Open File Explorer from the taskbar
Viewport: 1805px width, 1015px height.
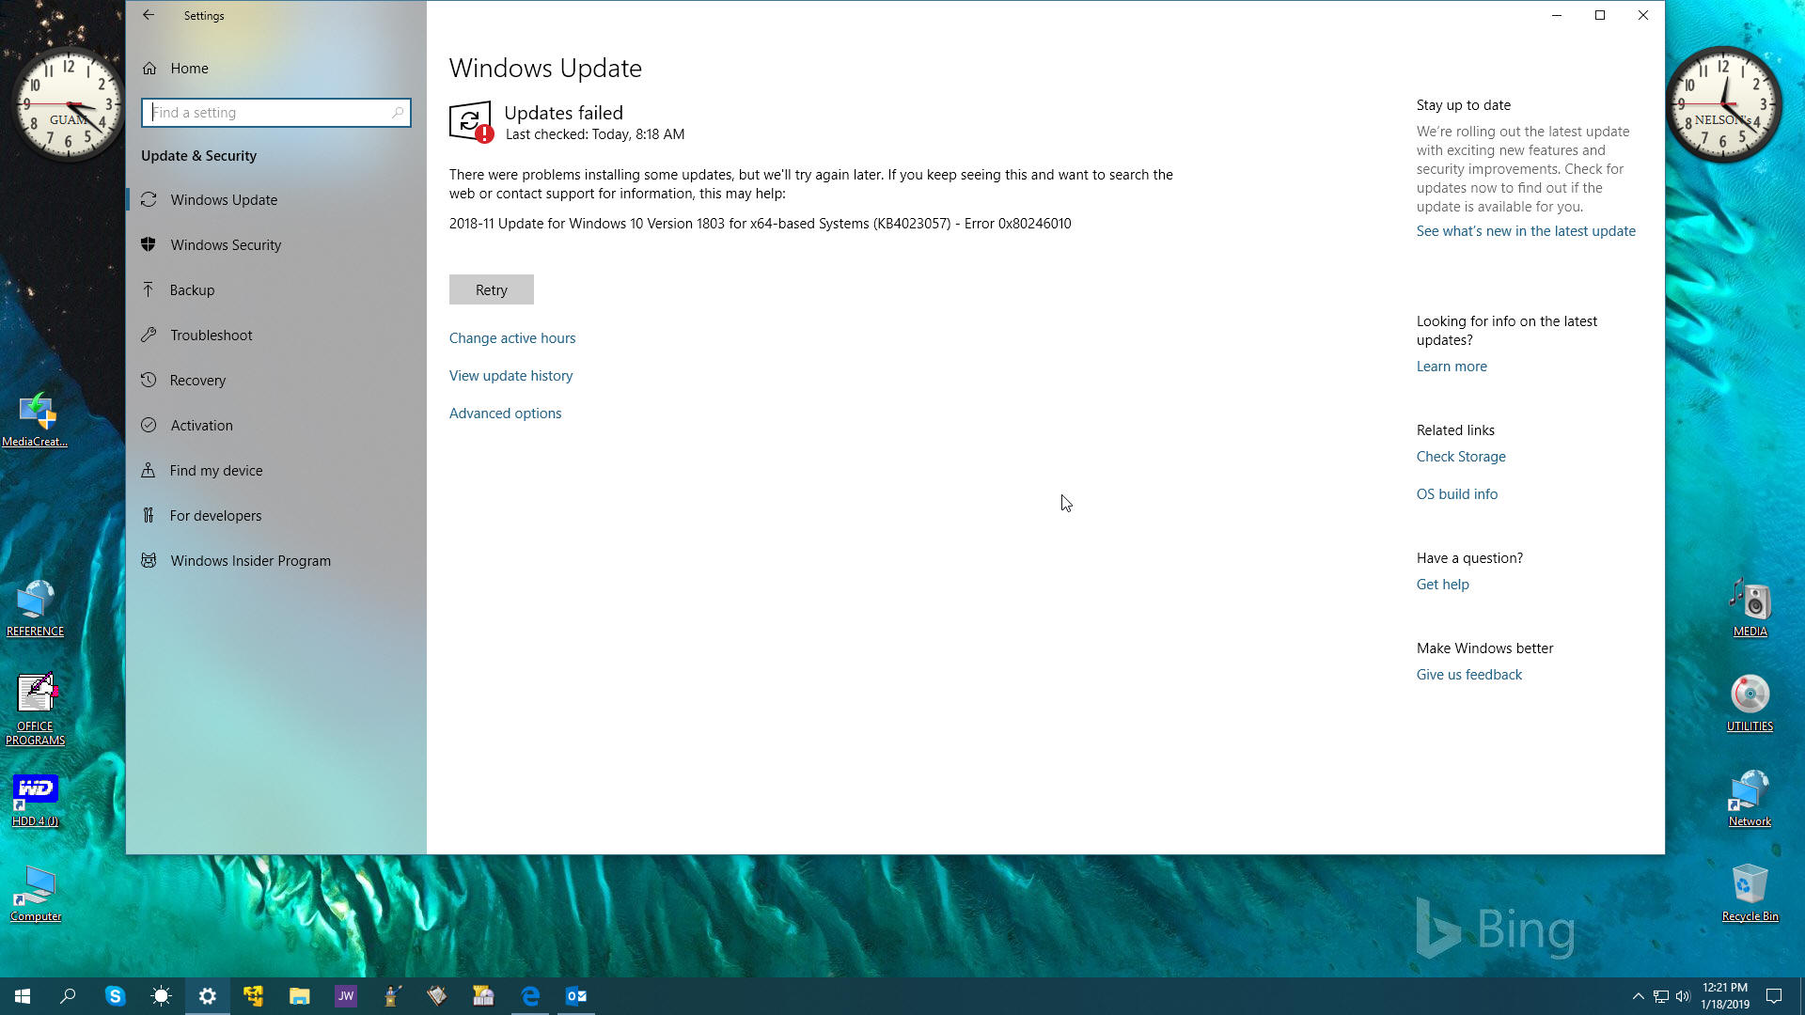[x=299, y=996]
